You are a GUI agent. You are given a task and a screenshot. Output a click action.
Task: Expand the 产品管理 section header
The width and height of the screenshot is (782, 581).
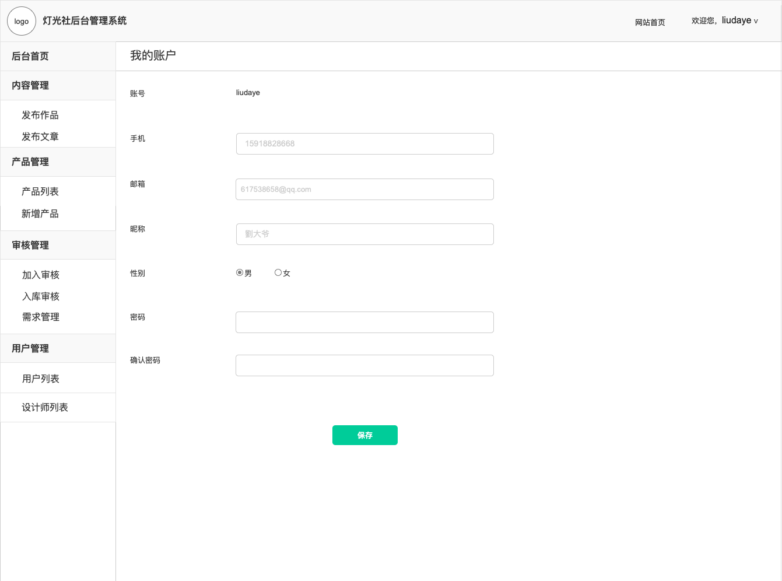click(30, 162)
